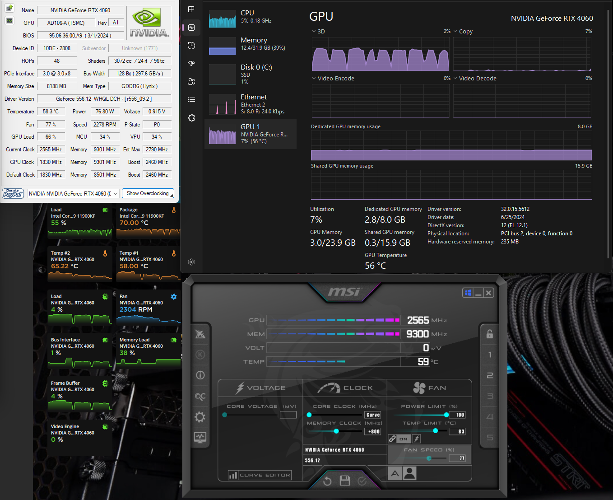Click the power limit 100 field
The height and width of the screenshot is (500, 613).
pyautogui.click(x=457, y=415)
